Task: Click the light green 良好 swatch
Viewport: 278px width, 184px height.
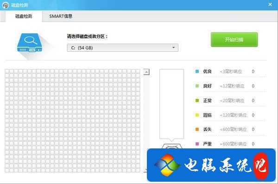Action: [x=197, y=86]
